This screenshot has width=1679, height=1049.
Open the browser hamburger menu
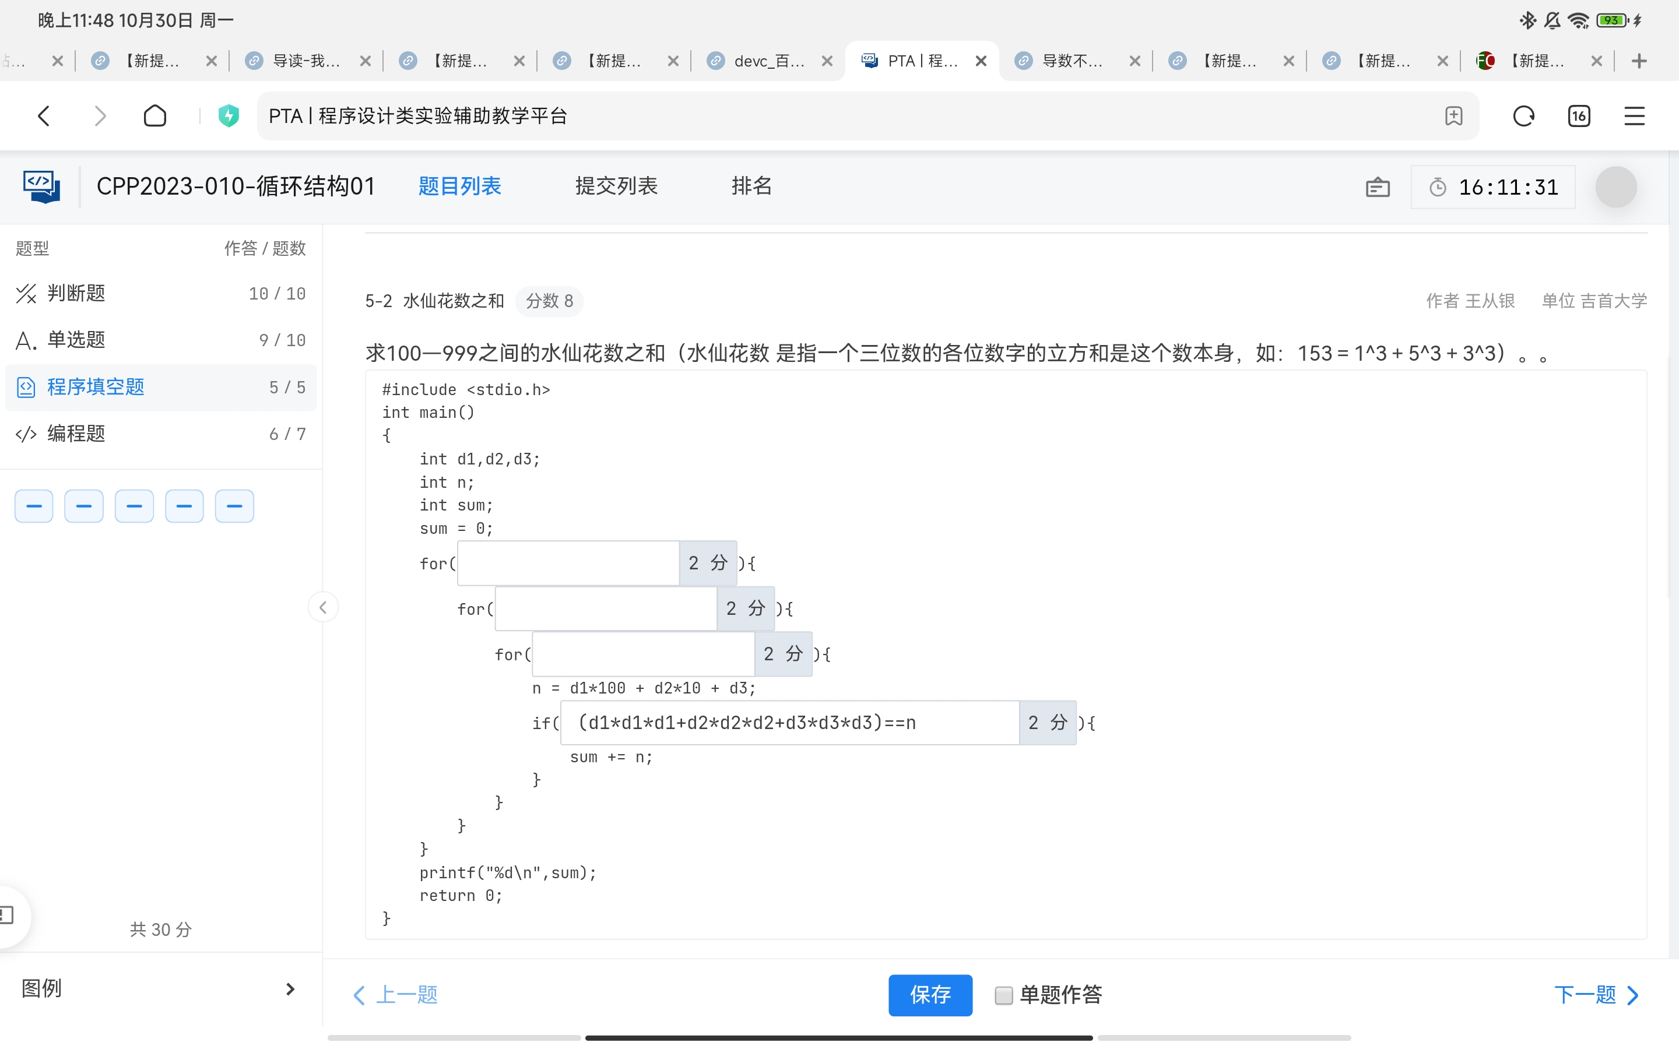[x=1635, y=116]
